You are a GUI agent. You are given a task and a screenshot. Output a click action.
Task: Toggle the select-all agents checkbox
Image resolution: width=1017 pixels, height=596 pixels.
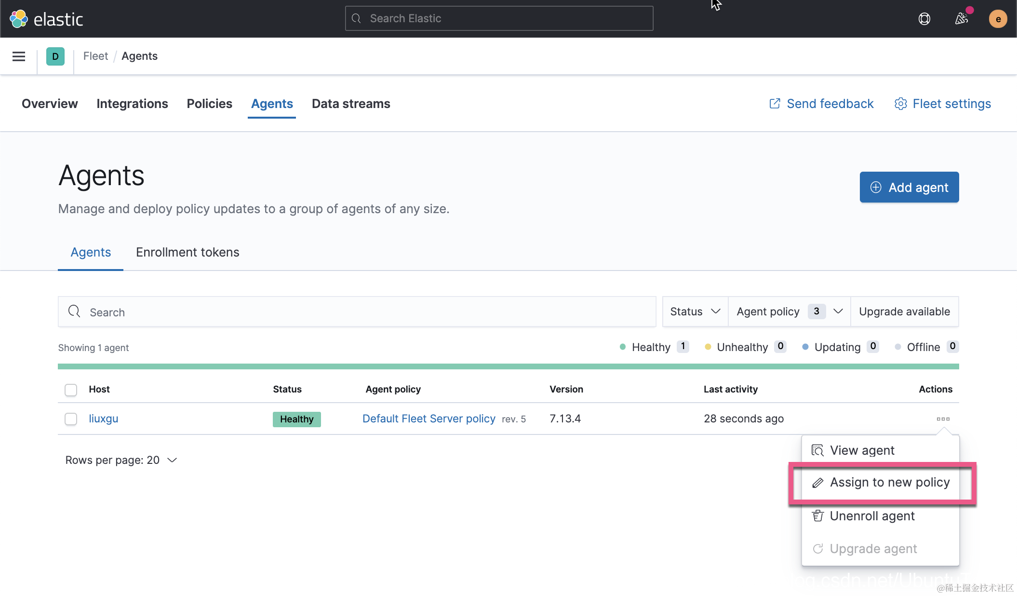click(71, 390)
